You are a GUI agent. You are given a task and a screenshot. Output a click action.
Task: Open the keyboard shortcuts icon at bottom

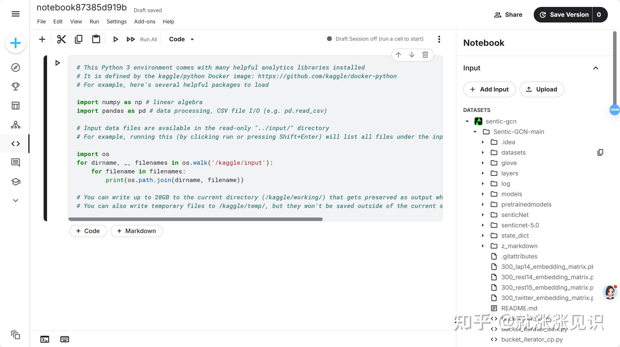(65, 339)
